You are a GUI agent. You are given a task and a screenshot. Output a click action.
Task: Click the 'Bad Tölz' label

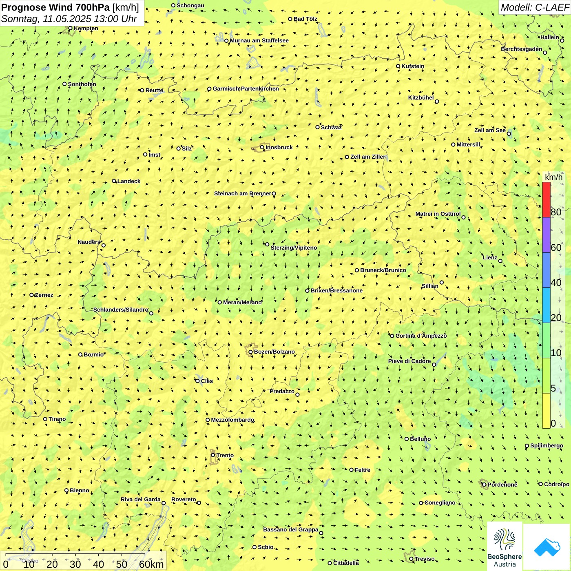[305, 19]
